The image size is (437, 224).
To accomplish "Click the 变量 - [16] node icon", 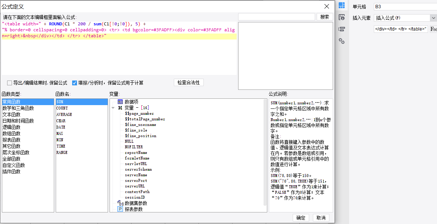I will point(120,108).
